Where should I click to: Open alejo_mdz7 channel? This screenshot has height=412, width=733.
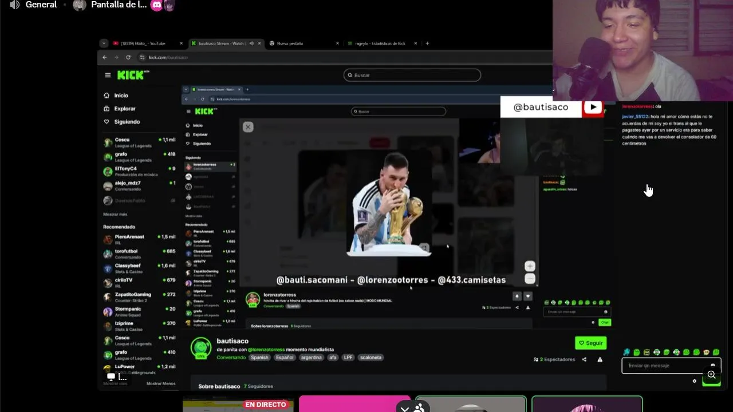click(x=139, y=185)
